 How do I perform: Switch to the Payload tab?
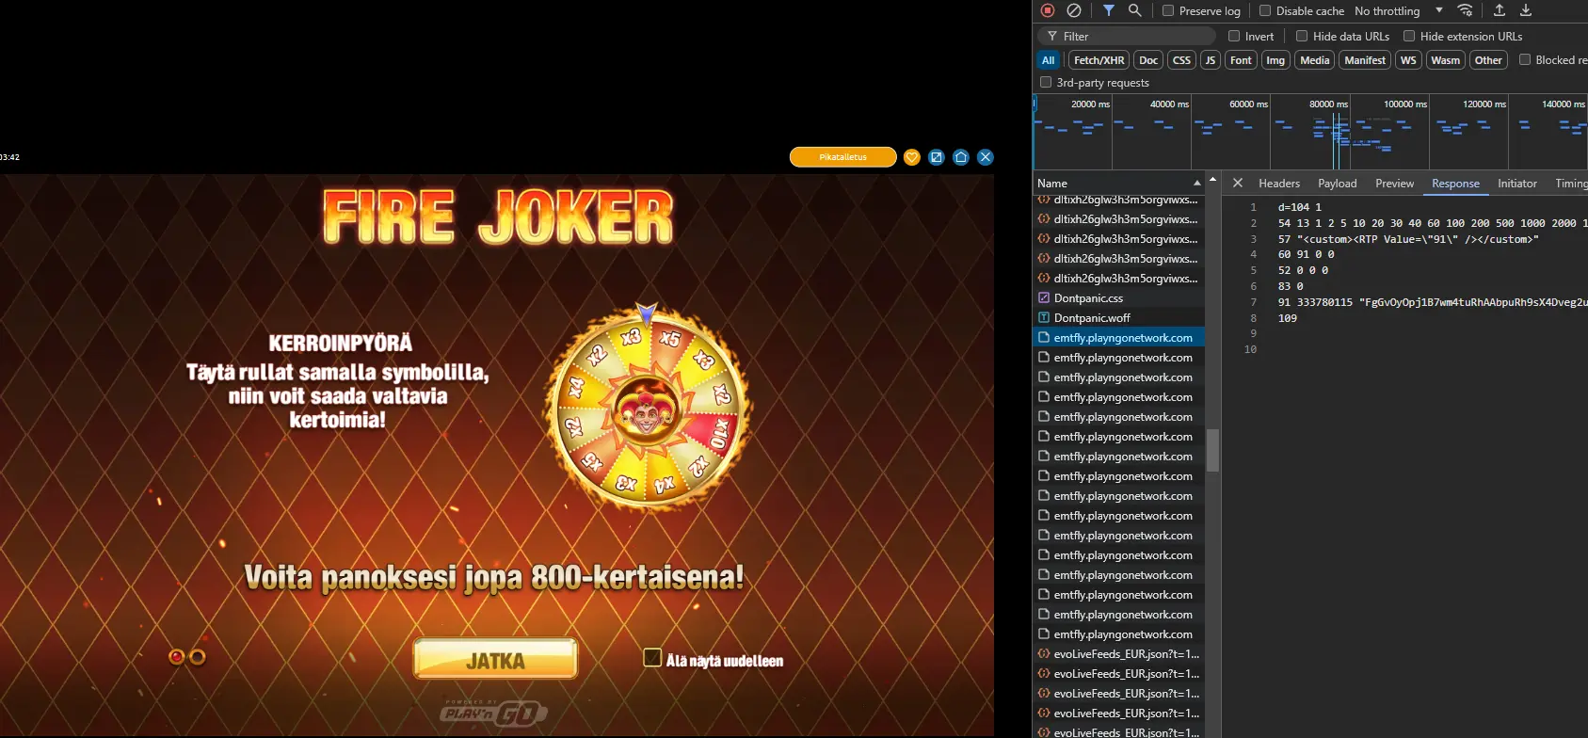1337,184
